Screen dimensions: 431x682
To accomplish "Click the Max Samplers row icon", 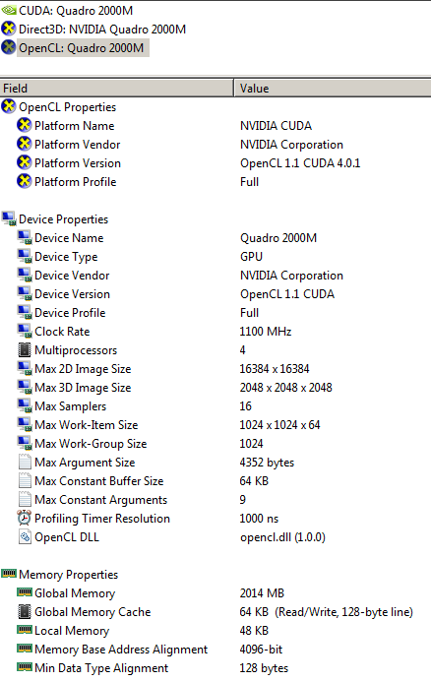I will click(x=25, y=405).
